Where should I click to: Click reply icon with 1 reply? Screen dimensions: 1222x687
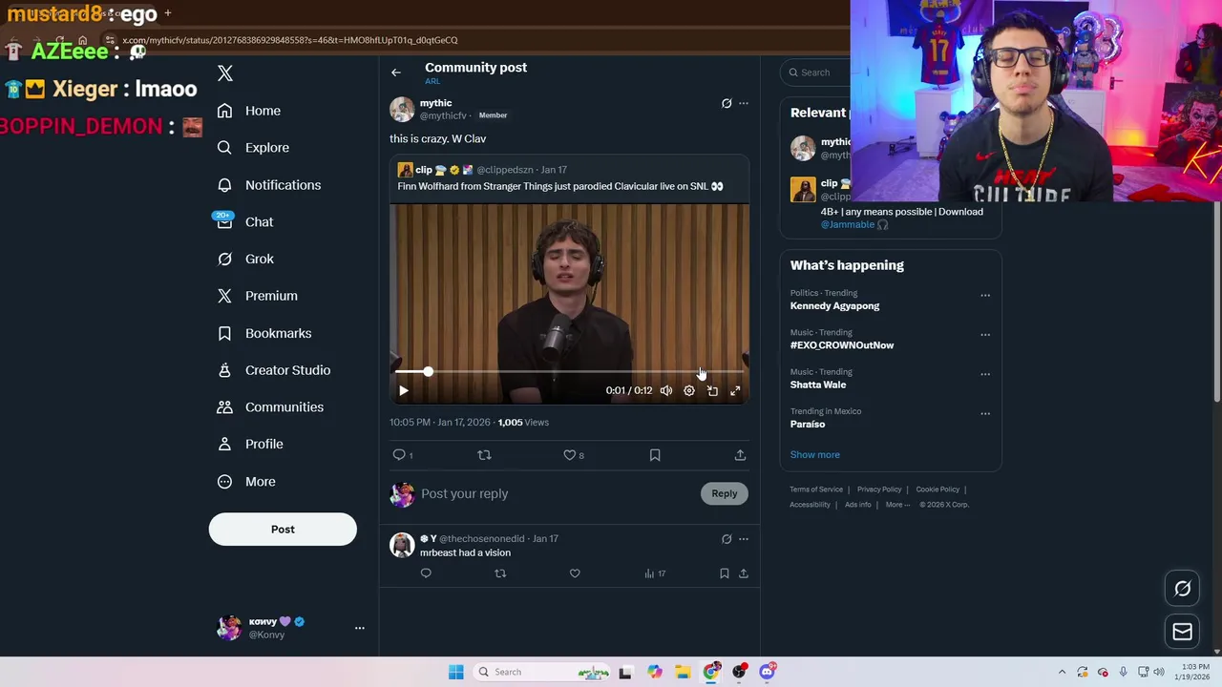[x=403, y=455]
